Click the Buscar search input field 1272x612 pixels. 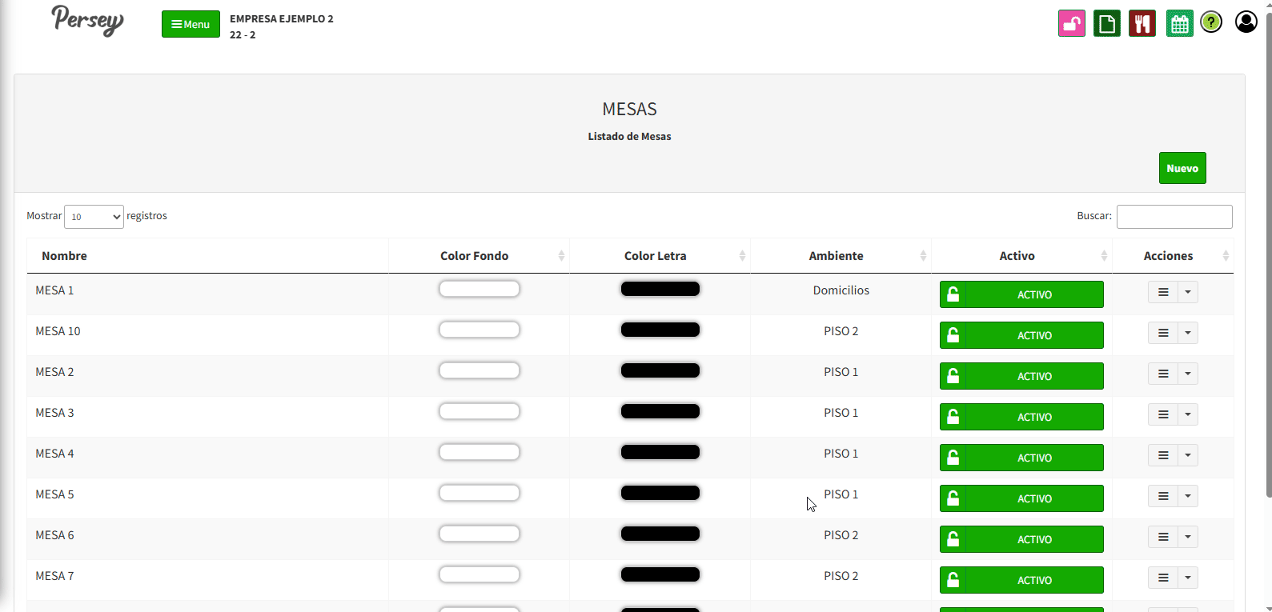(x=1174, y=217)
